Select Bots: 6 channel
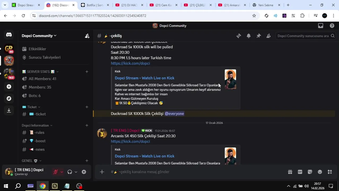This screenshot has width=339, height=191. [55, 96]
